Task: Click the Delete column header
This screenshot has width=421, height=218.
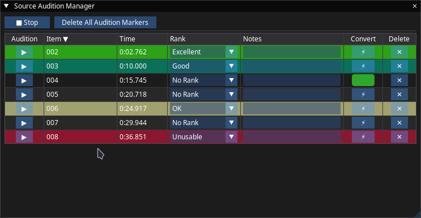Action: click(x=399, y=39)
